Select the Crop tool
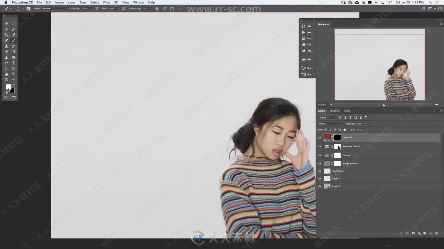This screenshot has width=444, height=249. point(6,35)
